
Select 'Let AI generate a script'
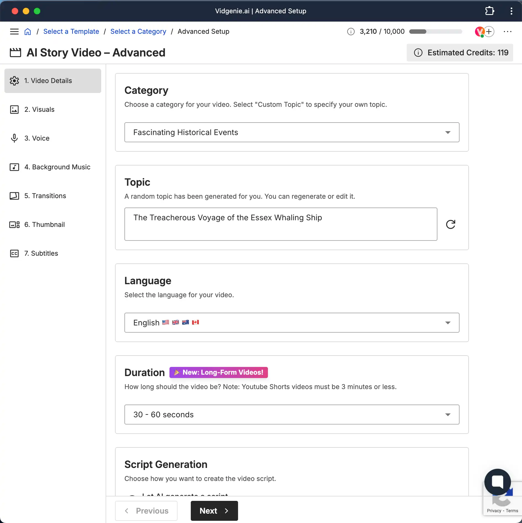tap(185, 495)
